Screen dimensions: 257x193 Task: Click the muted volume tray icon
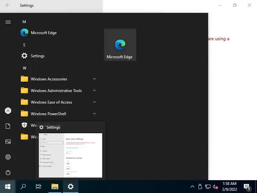pyautogui.click(x=215, y=187)
